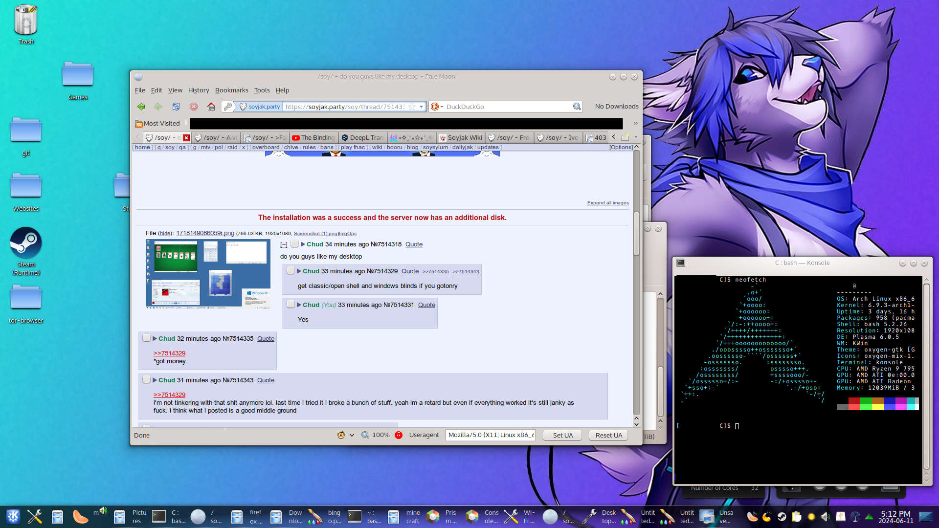Bookmark page with the star icon
939x528 pixels.
coord(412,107)
